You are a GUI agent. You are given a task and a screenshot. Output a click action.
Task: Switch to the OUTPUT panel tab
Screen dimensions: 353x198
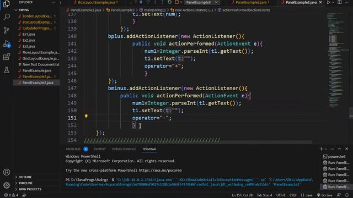pyautogui.click(x=100, y=149)
